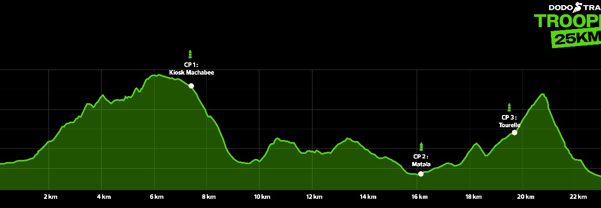Click the '10 km' axis label
Screen dimensions: 601x208
pyautogui.click(x=262, y=197)
